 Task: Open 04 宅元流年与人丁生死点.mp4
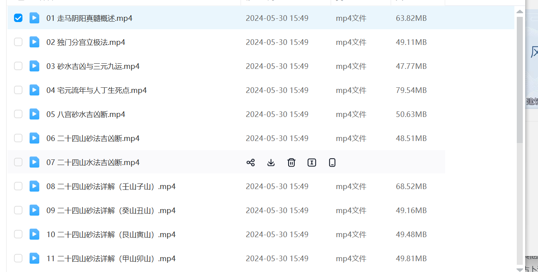tap(96, 91)
